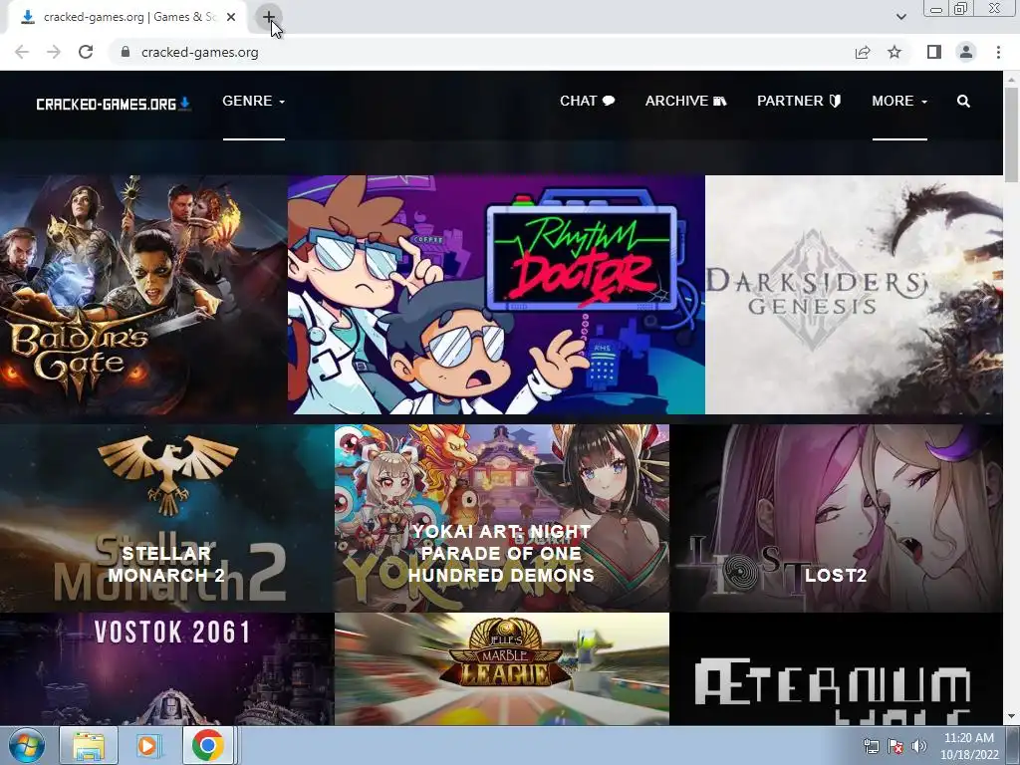The height and width of the screenshot is (765, 1020).
Task: Reload the current page
Action: click(86, 52)
